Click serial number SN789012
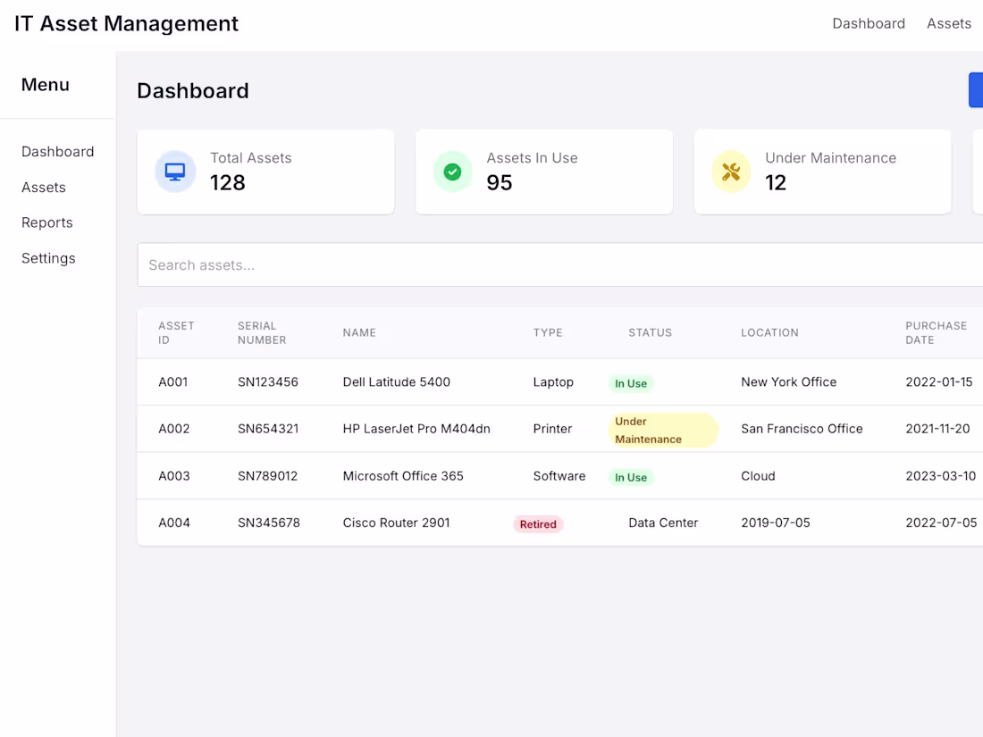The height and width of the screenshot is (737, 983). click(x=267, y=476)
